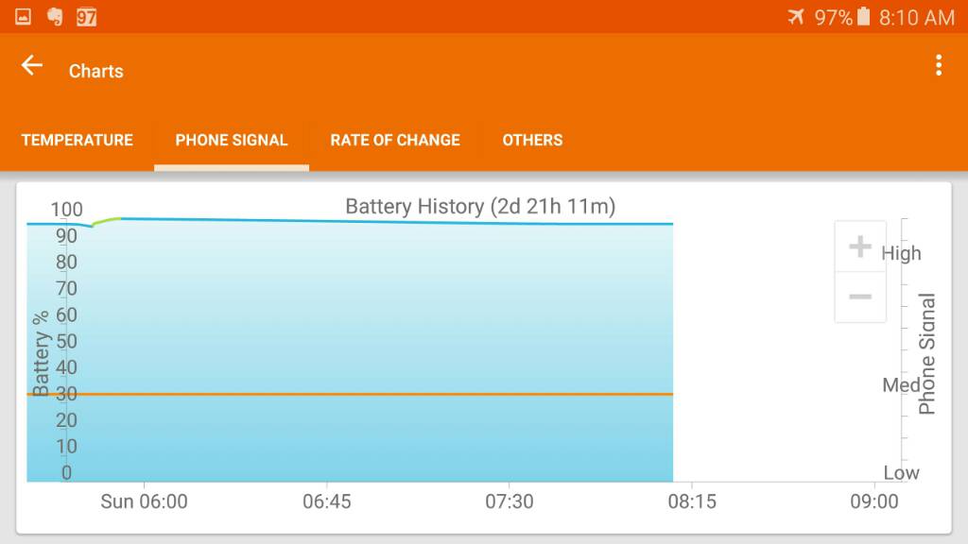Open the three-dot overflow menu
968x544 pixels.
(x=939, y=65)
